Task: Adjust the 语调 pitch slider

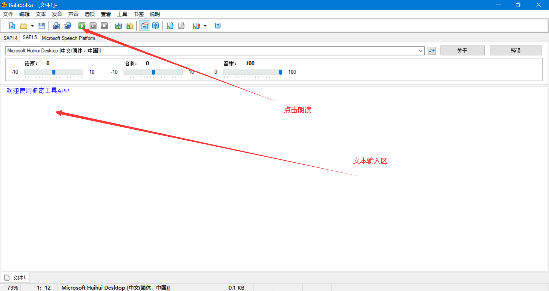Action: click(x=153, y=72)
